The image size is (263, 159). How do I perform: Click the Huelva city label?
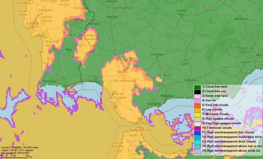[x=95, y=82]
